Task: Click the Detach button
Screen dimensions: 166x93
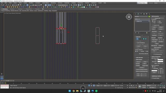Action: click(161, 29)
